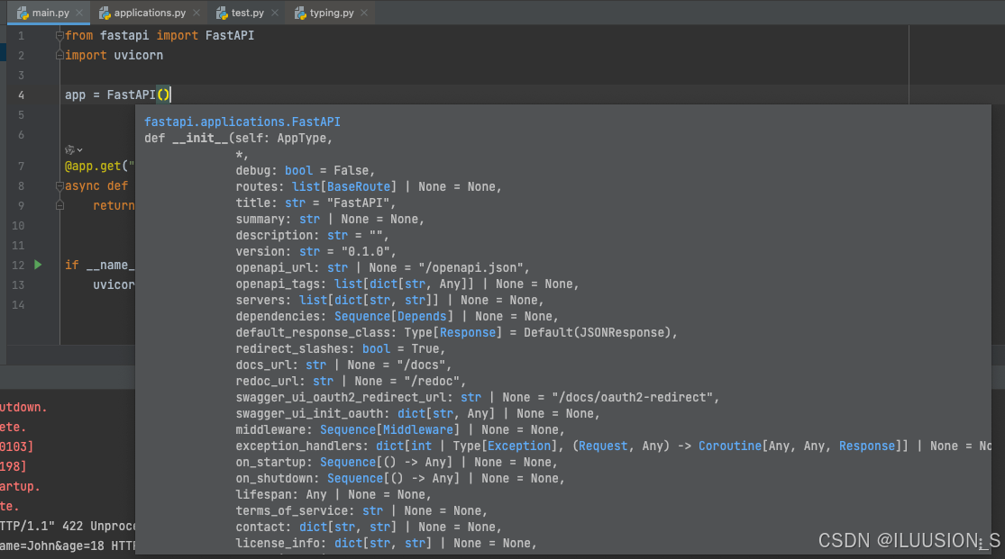
Task: Click line number 4 in gutter
Action: [21, 95]
